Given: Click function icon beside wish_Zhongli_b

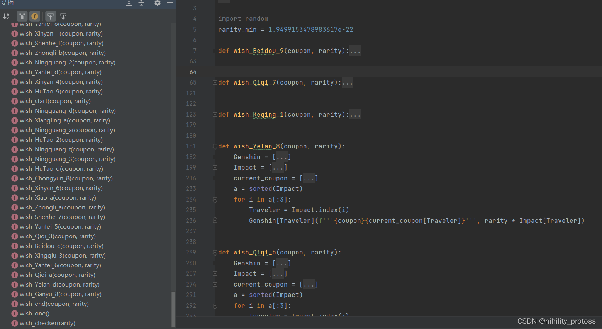Looking at the screenshot, I should click(x=15, y=53).
